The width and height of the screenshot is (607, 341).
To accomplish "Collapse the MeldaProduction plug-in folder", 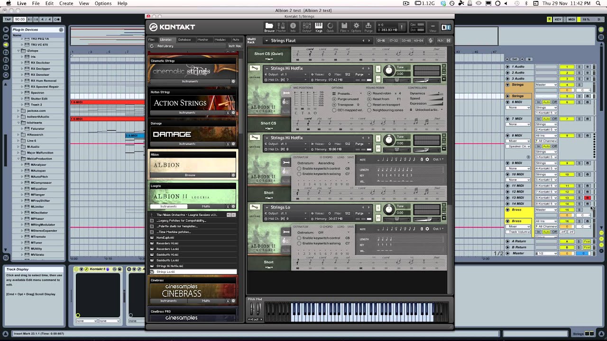I will (x=18, y=159).
